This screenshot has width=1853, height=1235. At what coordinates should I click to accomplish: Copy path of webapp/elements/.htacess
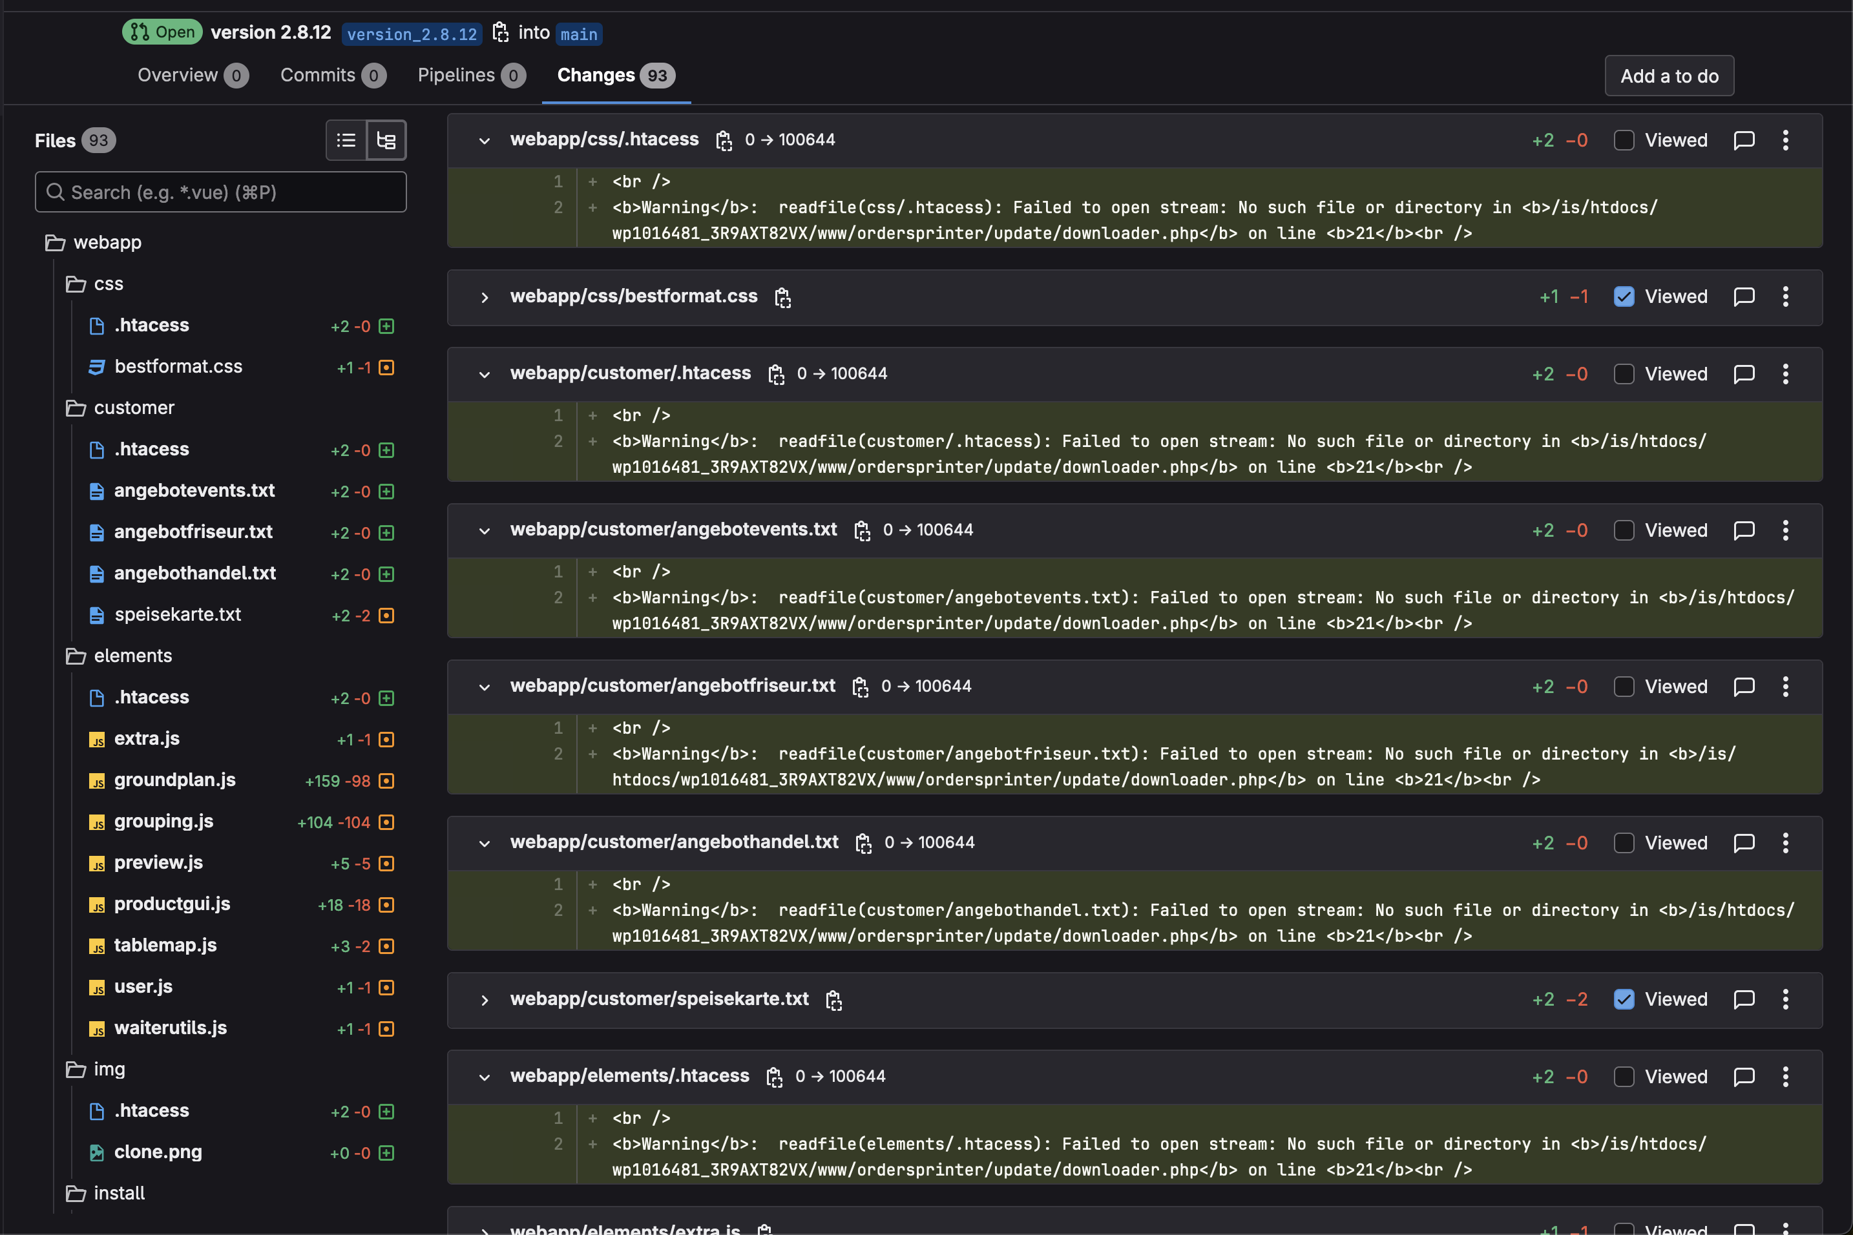point(775,1077)
